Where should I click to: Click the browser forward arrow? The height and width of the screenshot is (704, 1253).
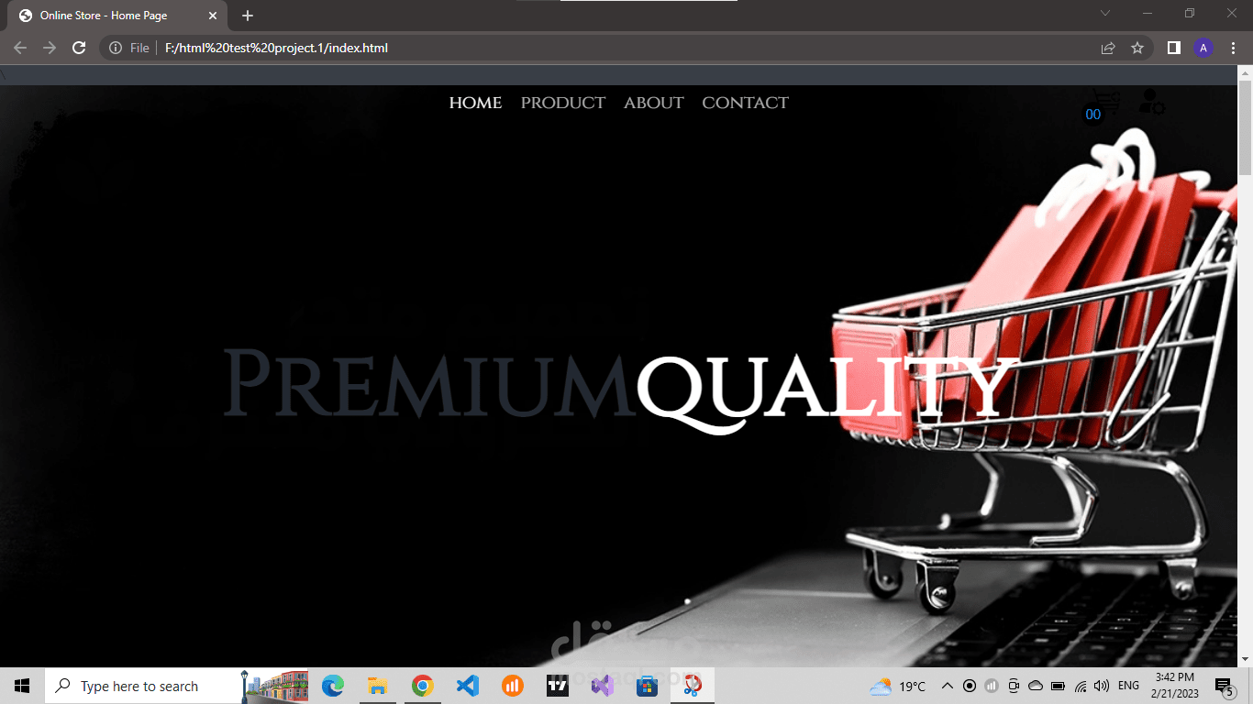pyautogui.click(x=50, y=48)
